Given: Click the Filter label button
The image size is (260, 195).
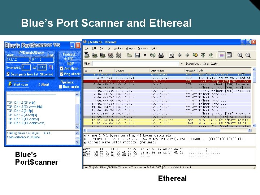Looking at the screenshot, I should pos(87,64).
